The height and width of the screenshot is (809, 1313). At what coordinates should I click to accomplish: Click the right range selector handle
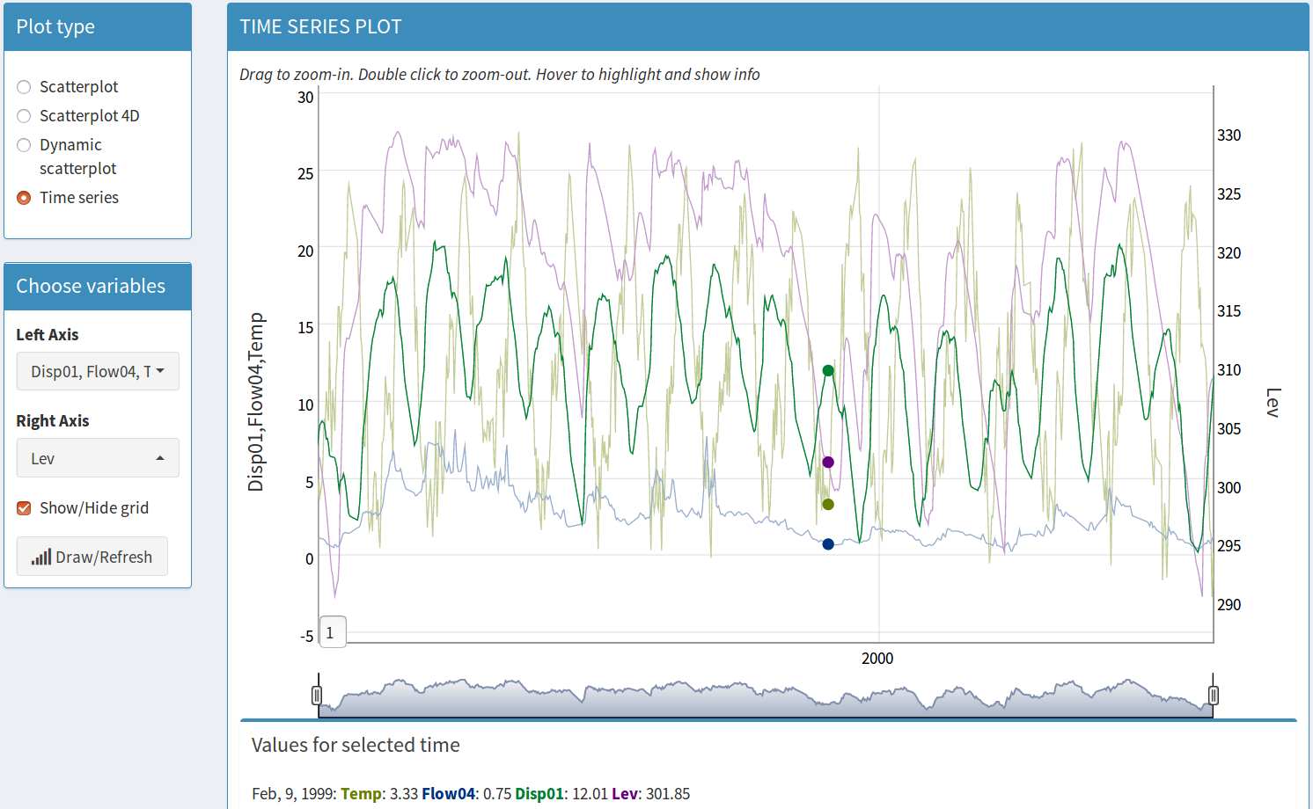coord(1214,696)
